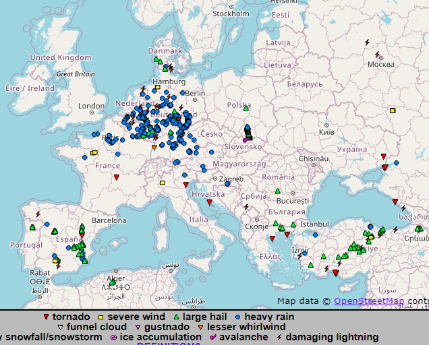Click the 'Беларусь' country label
Image resolution: width=429 pixels, height=345 pixels.
point(305,84)
